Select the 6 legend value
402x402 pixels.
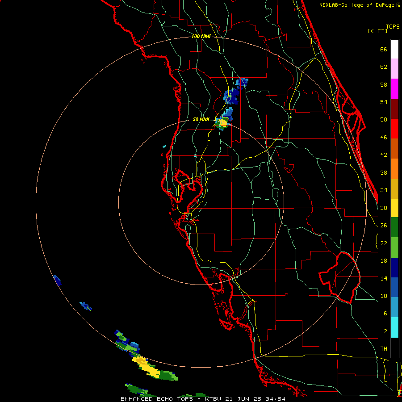385,314
